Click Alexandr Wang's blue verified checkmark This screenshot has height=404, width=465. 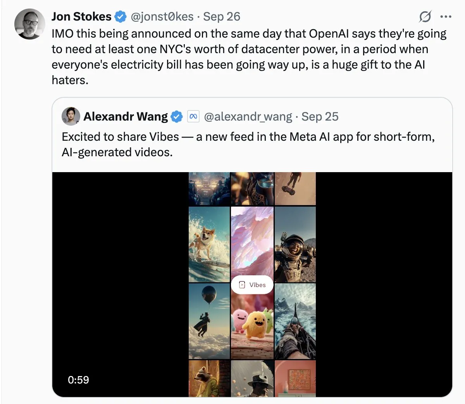tap(177, 116)
